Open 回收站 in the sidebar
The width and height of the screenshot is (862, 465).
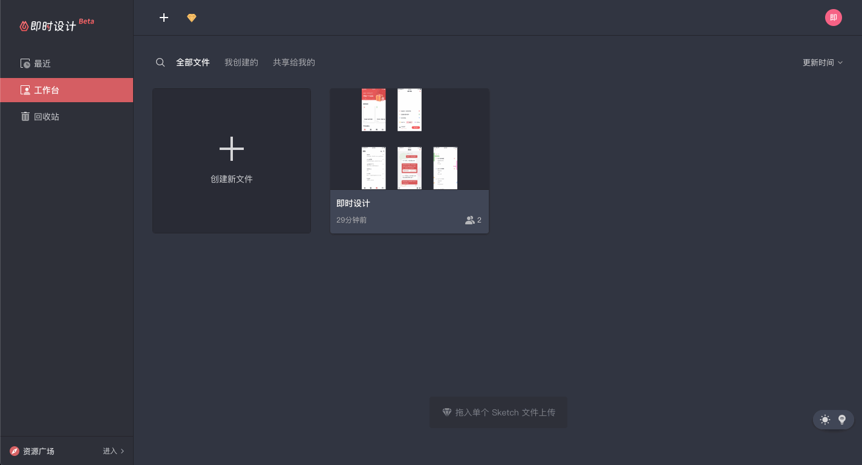[x=67, y=117]
